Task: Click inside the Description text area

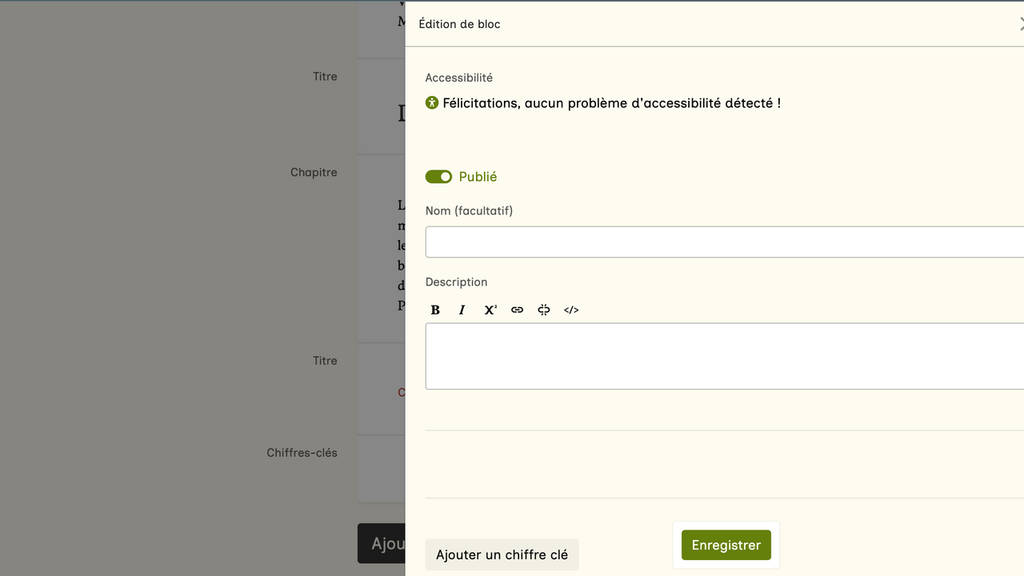Action: [724, 356]
